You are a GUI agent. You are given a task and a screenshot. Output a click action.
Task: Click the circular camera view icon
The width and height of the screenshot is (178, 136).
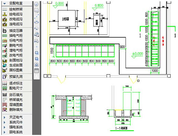pyautogui.click(x=36, y=65)
